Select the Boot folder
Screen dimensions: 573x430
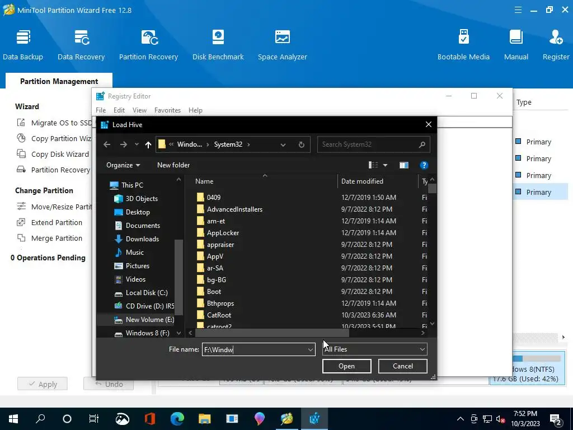(209, 292)
